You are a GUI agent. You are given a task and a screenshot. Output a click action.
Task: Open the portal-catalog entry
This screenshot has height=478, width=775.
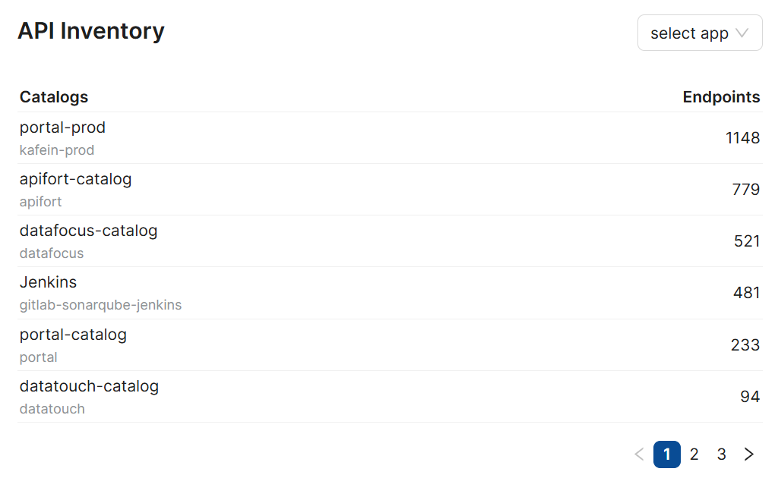pos(73,335)
